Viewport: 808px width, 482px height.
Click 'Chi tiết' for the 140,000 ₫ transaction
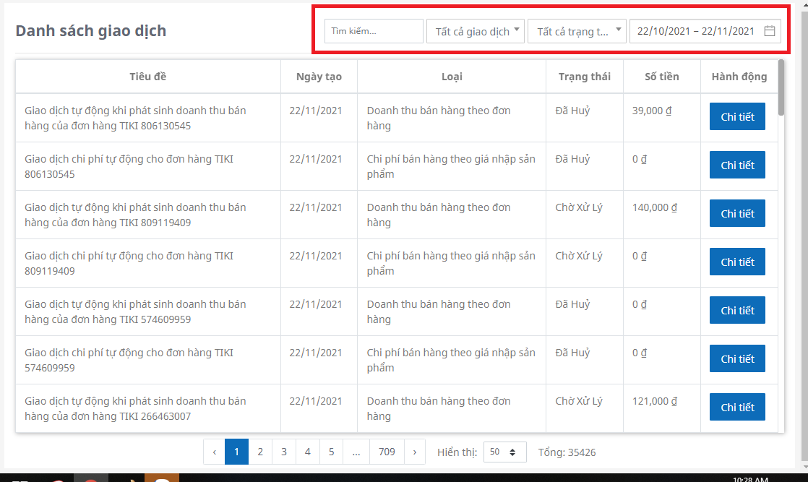[736, 214]
